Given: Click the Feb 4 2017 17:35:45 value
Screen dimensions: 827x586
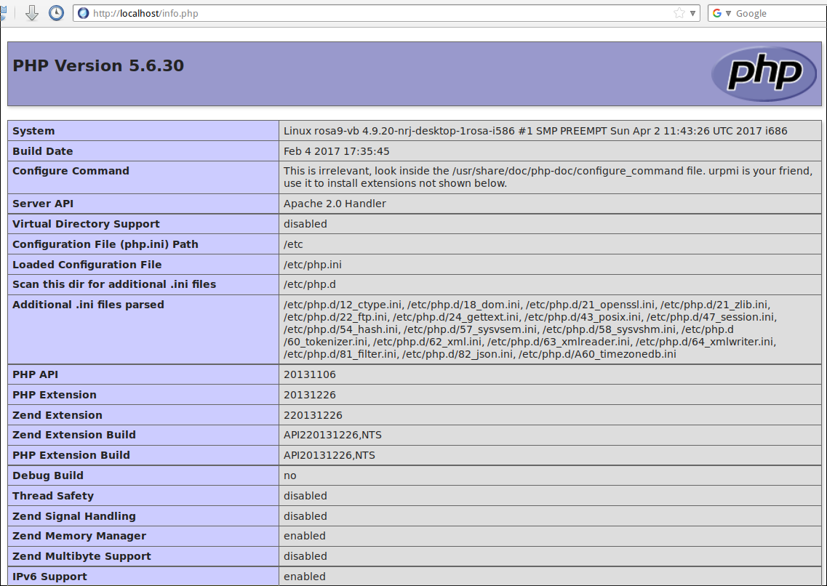Looking at the screenshot, I should 337,151.
